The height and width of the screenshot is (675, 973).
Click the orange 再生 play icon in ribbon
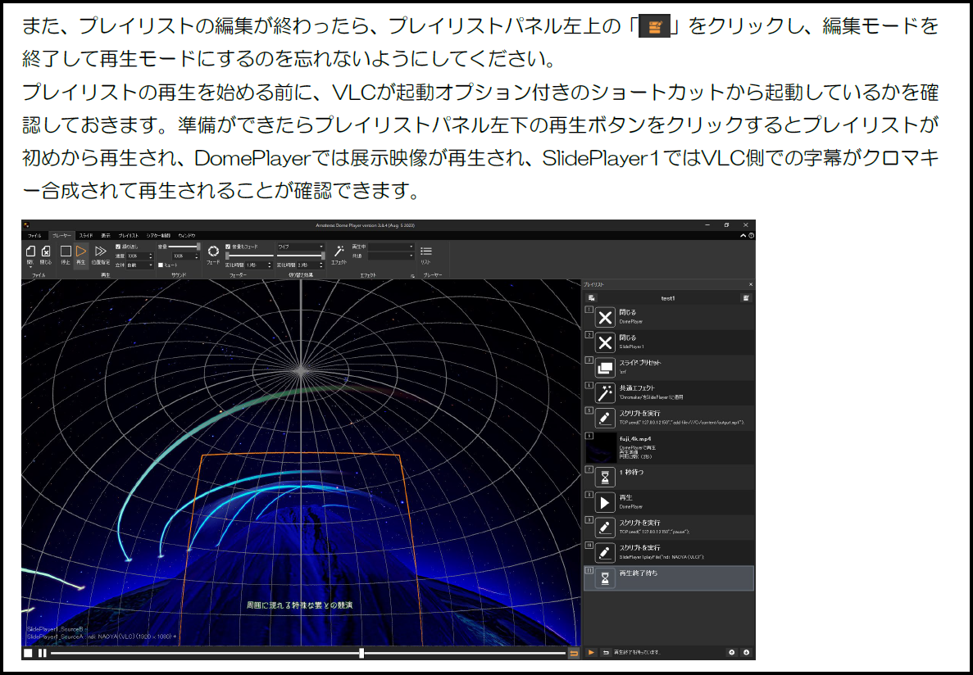coord(80,251)
